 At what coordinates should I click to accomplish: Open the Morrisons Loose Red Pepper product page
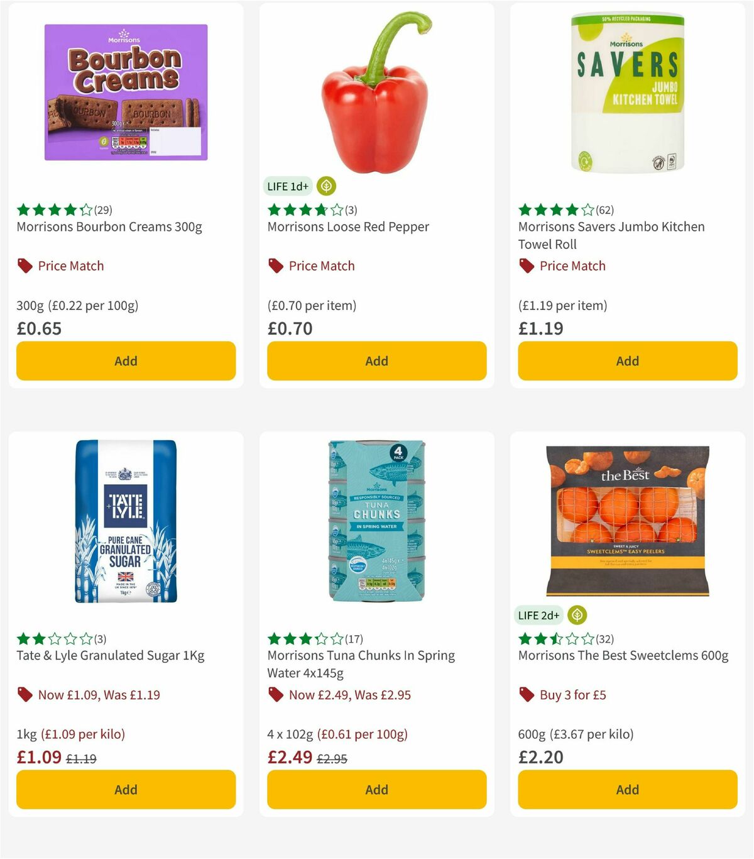[349, 227]
